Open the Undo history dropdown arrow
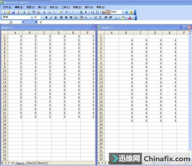 tap(70, 12)
